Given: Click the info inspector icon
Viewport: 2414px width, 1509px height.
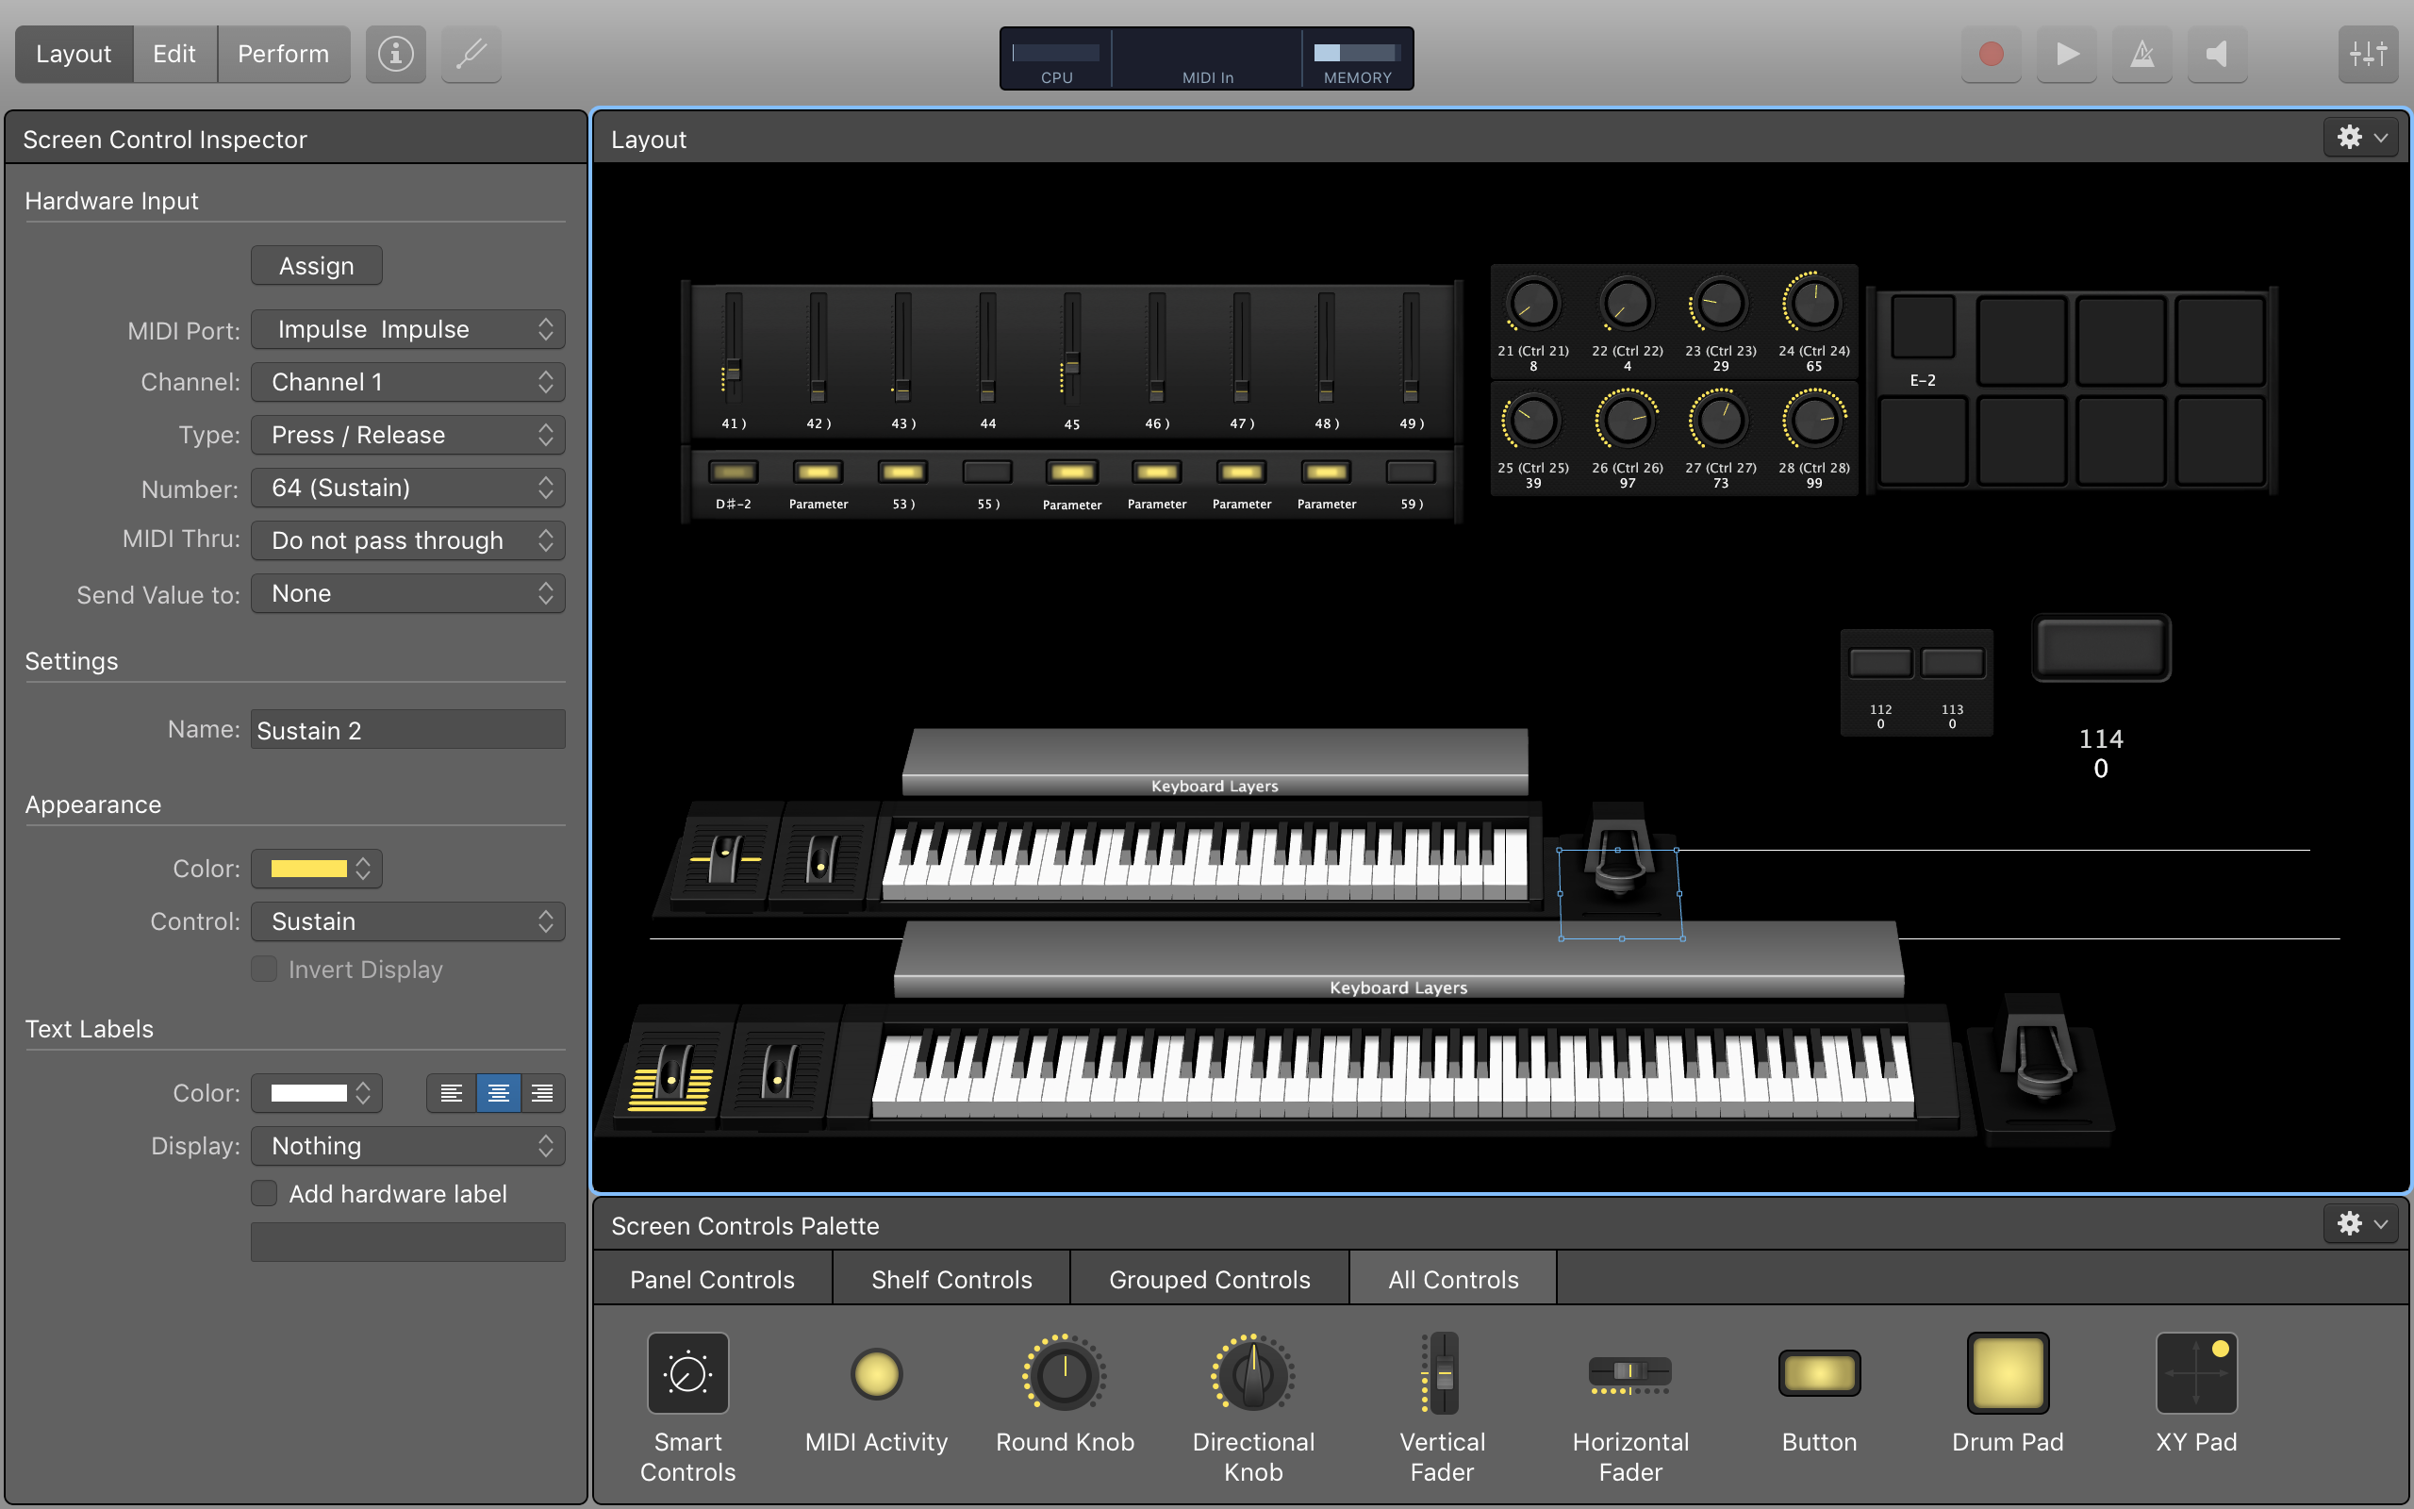Looking at the screenshot, I should pyautogui.click(x=395, y=54).
